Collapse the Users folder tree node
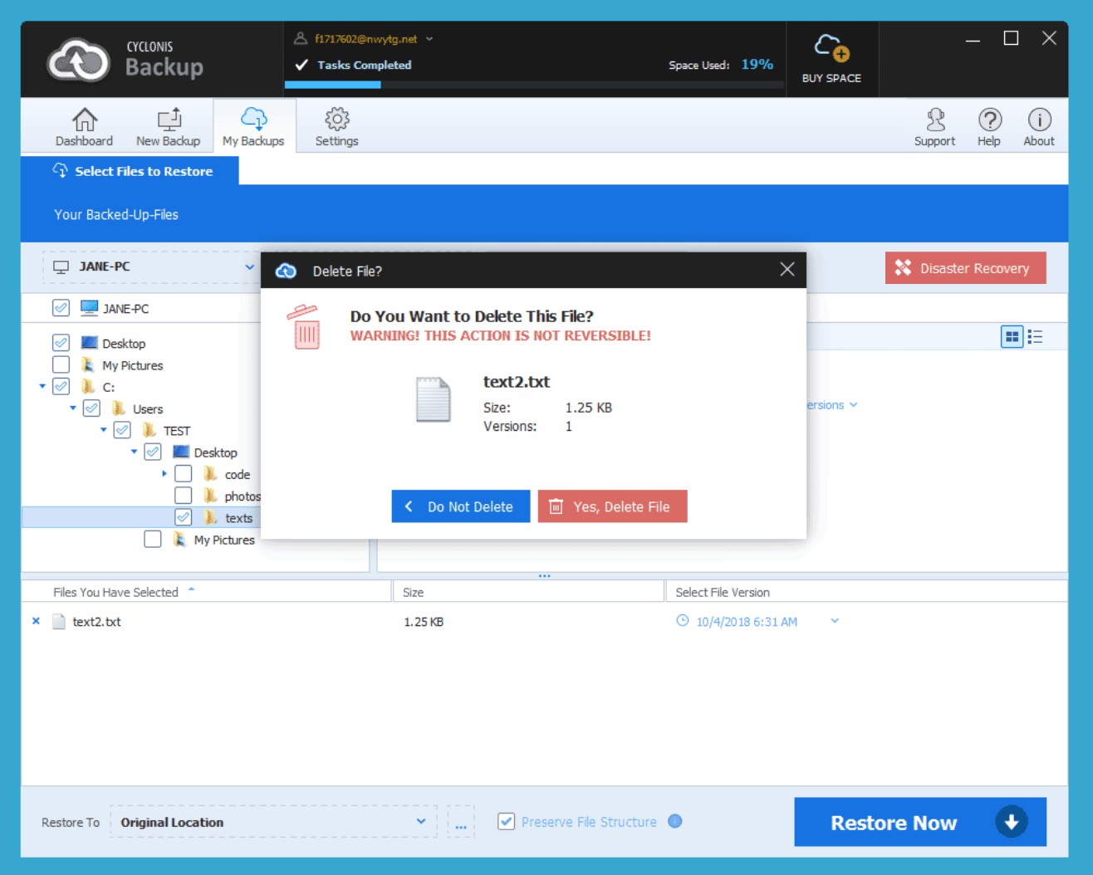1093x875 pixels. [x=73, y=408]
